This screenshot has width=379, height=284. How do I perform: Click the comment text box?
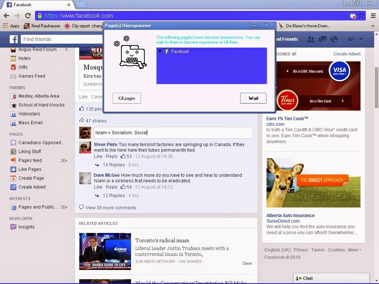click(173, 133)
